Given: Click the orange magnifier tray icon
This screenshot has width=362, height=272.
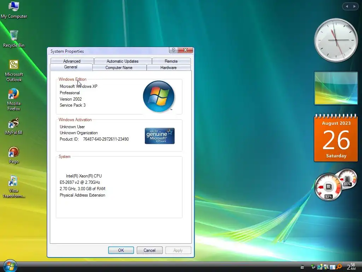Looking at the screenshot, I should point(339,267).
